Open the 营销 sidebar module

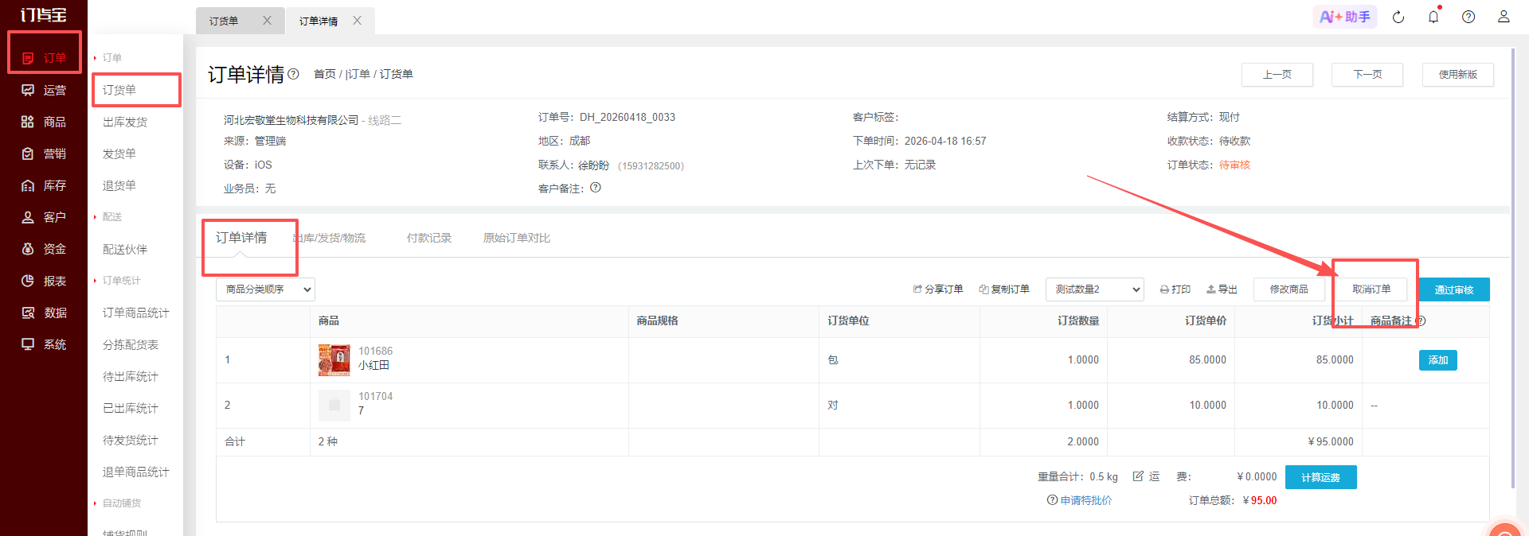[x=44, y=153]
